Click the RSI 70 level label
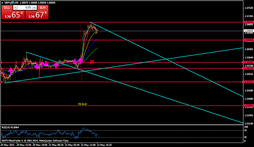The image size is (254, 147). pyautogui.click(x=245, y=130)
